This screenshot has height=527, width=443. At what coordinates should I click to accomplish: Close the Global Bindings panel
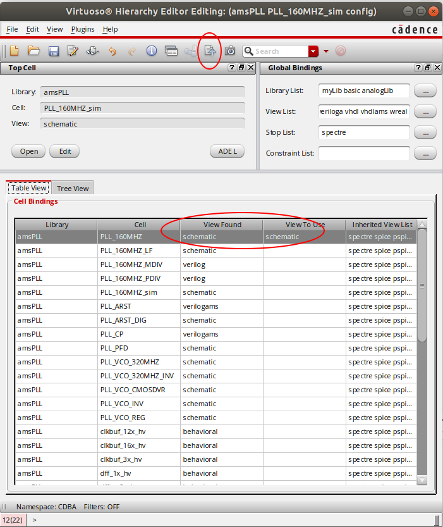(x=437, y=68)
